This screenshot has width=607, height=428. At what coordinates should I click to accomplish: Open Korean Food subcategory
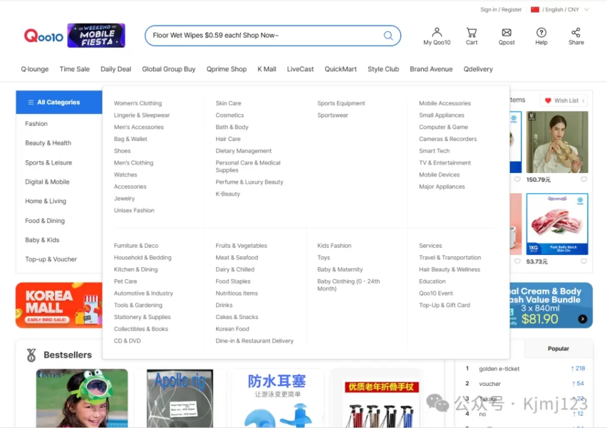[x=232, y=329]
